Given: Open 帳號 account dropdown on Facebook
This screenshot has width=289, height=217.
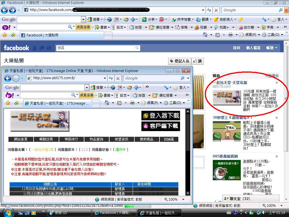Looking at the screenshot, I should point(272,48).
